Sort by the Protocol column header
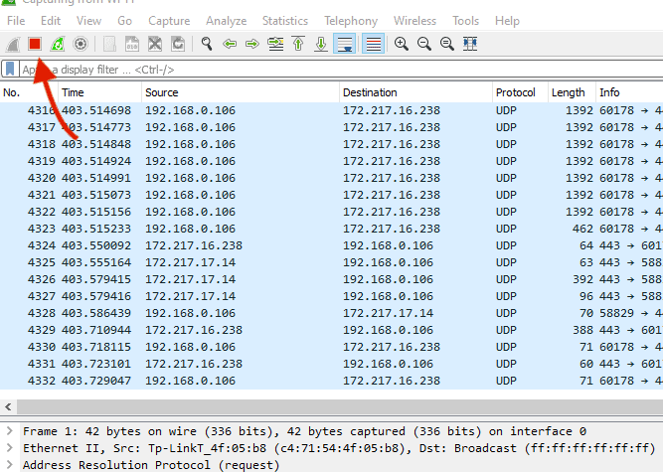 [520, 92]
